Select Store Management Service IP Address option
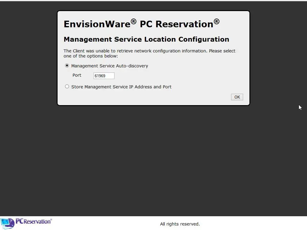 click(x=67, y=87)
